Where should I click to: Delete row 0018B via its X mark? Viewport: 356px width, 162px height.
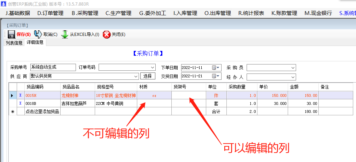tap(21, 103)
